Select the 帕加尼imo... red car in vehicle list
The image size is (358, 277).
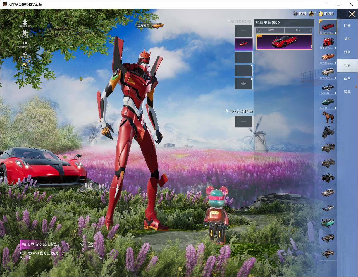coord(328,27)
